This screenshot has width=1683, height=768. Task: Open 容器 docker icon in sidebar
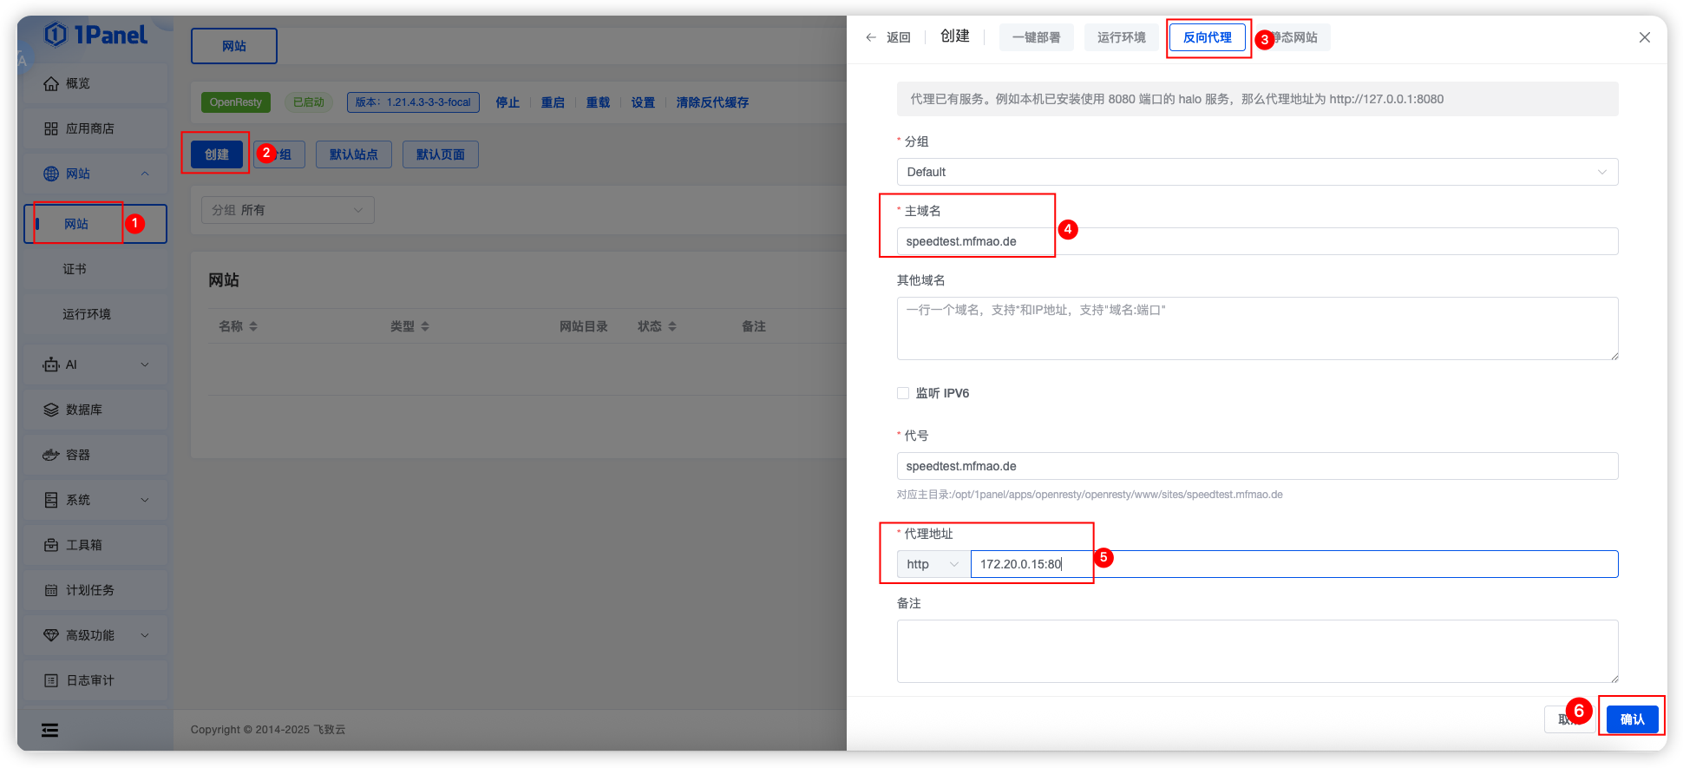click(51, 455)
